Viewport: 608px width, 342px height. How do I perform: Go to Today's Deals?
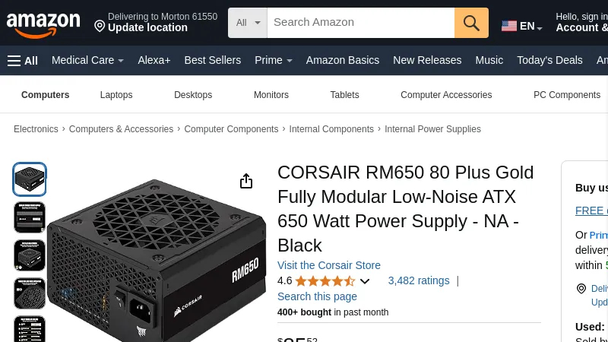549,61
